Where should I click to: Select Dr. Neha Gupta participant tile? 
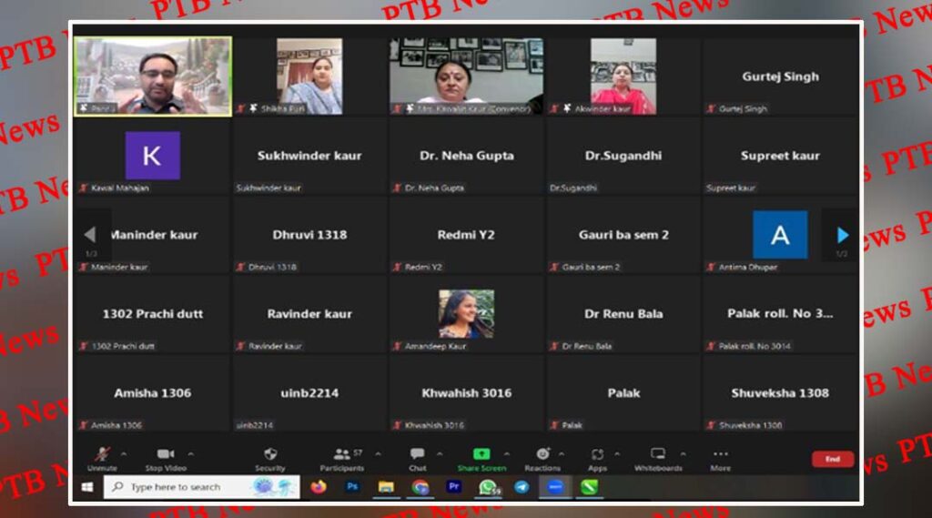click(467, 156)
